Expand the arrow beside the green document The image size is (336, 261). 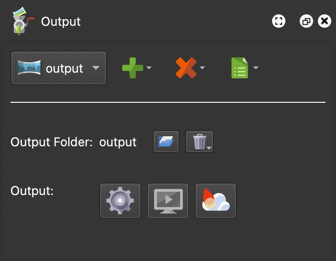tap(256, 68)
